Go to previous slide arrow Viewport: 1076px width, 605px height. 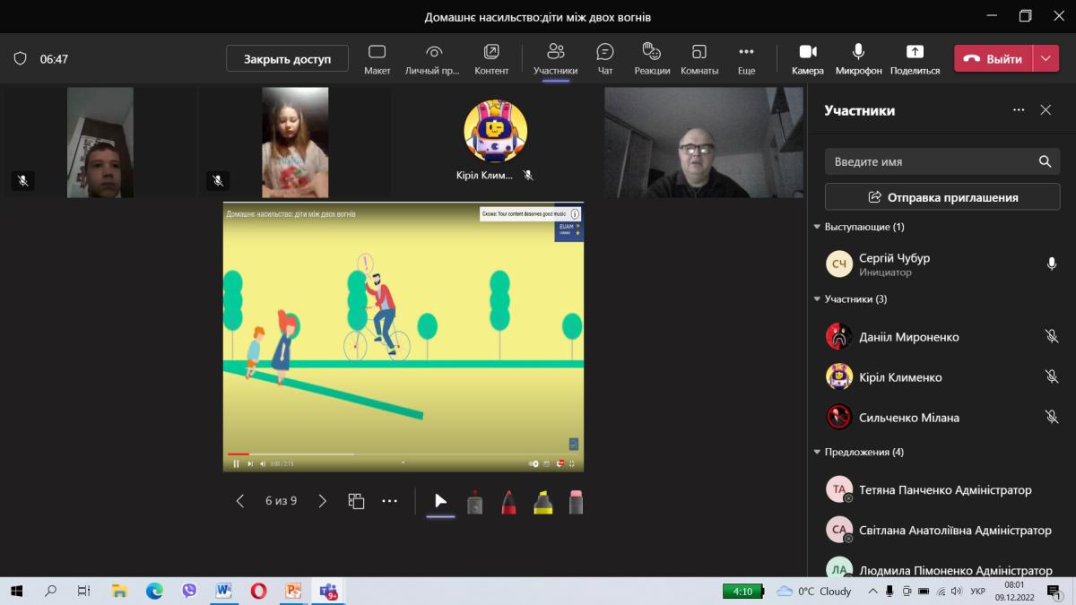tap(239, 501)
